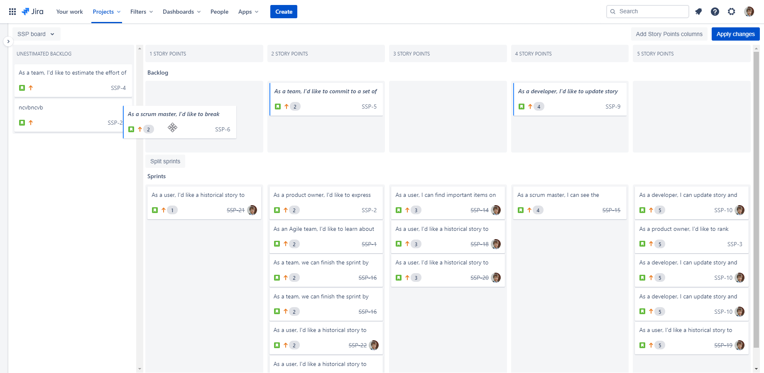Click the Split sprints button
764x373 pixels.
[165, 161]
